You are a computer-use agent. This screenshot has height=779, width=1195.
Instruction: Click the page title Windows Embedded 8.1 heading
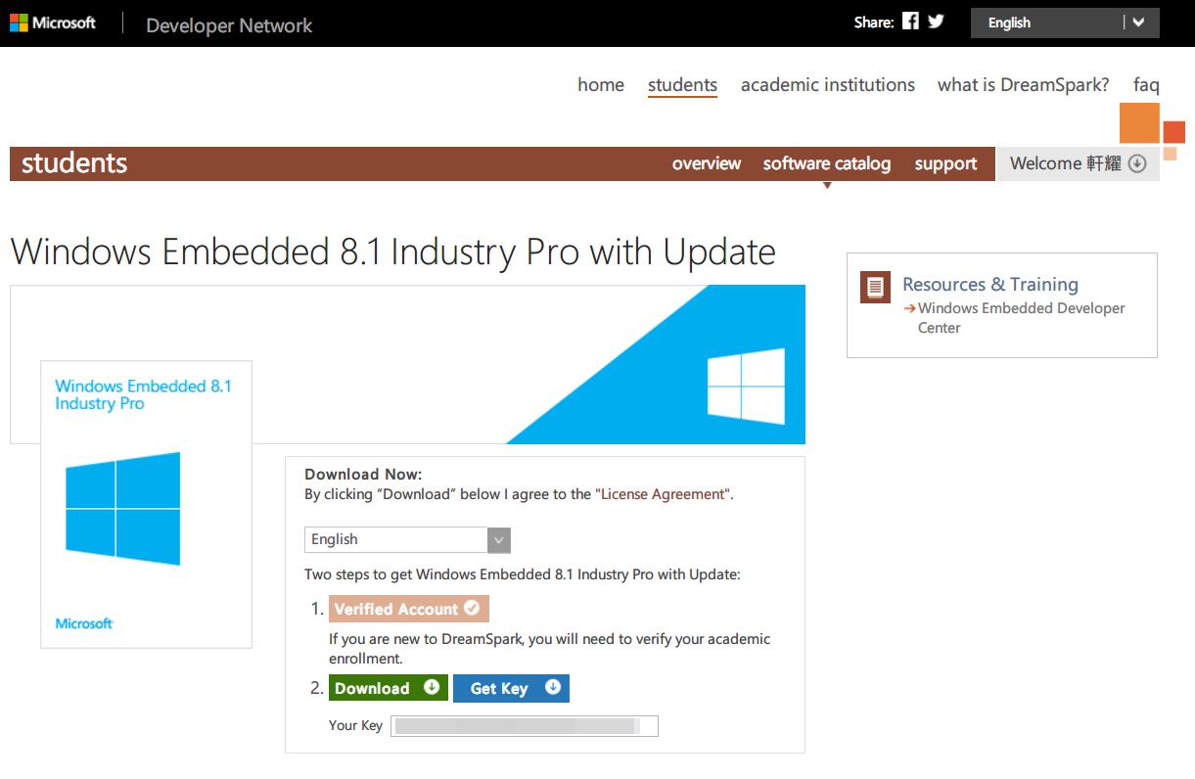pos(392,252)
